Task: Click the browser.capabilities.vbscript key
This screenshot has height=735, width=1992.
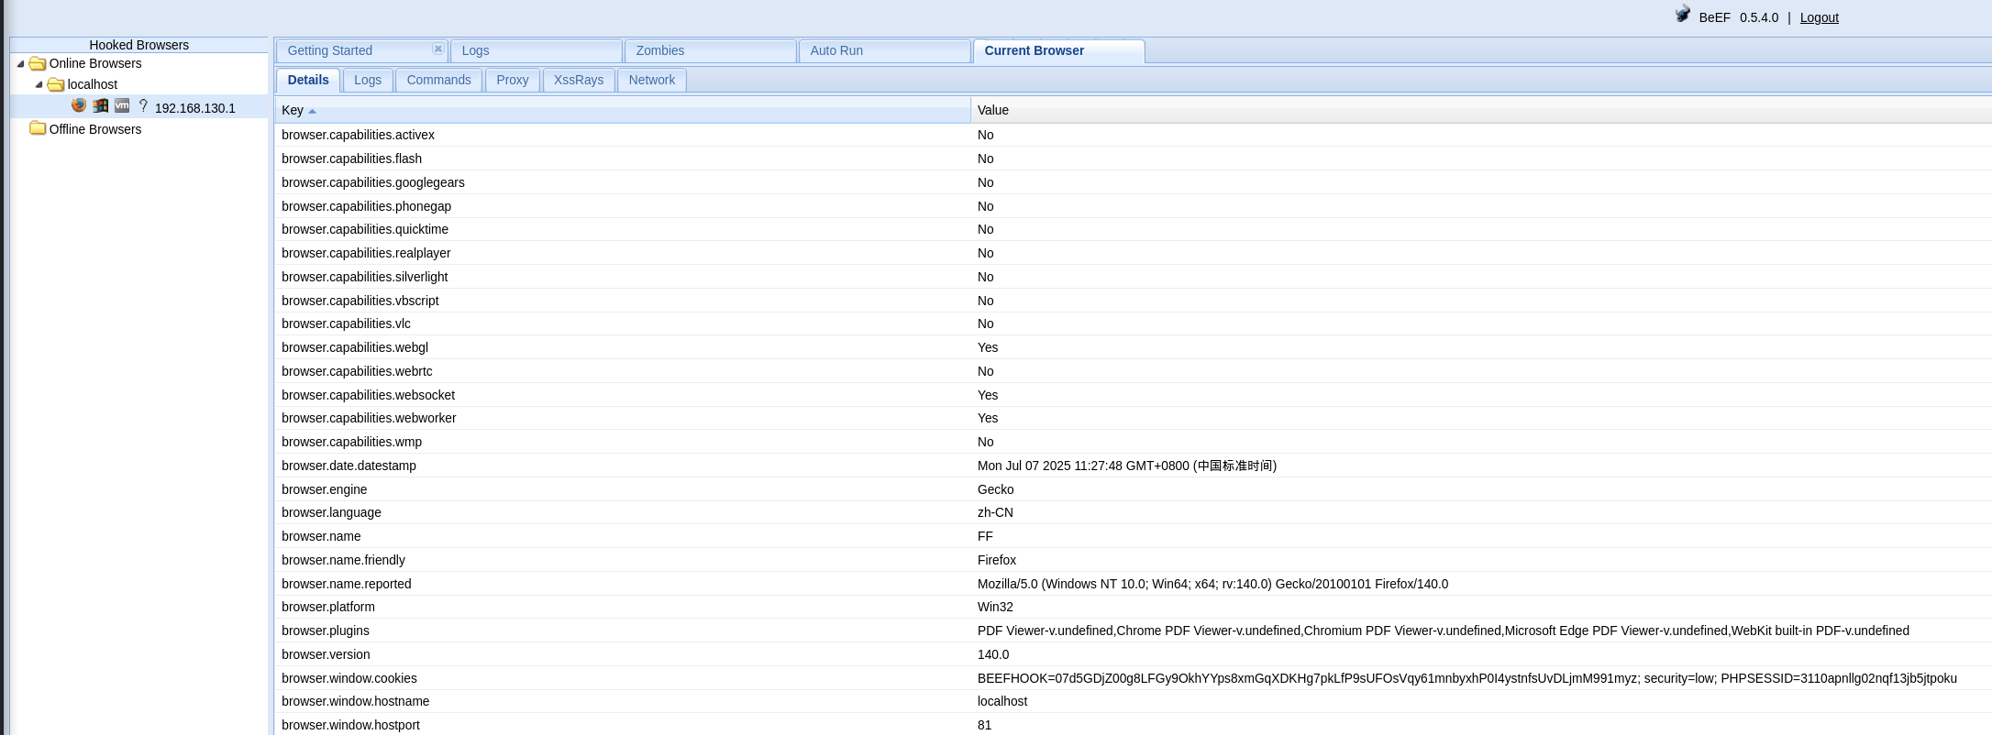Action: (x=360, y=301)
